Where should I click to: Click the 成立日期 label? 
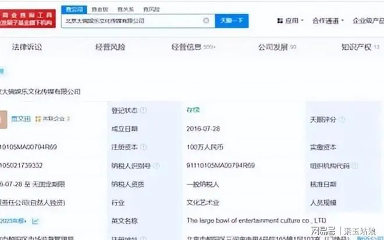pyautogui.click(x=125, y=129)
